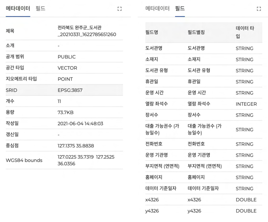Click 전화번호 in the 필드별칭 column
The image size is (268, 222).
coord(196,144)
